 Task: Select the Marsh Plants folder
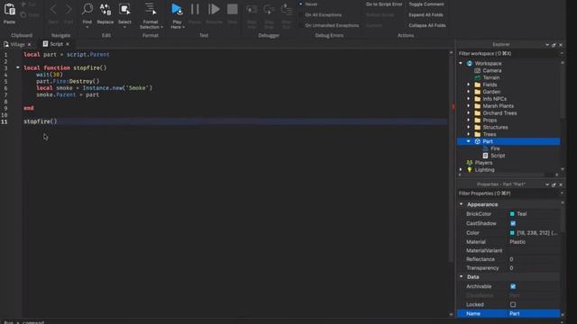pyautogui.click(x=498, y=106)
